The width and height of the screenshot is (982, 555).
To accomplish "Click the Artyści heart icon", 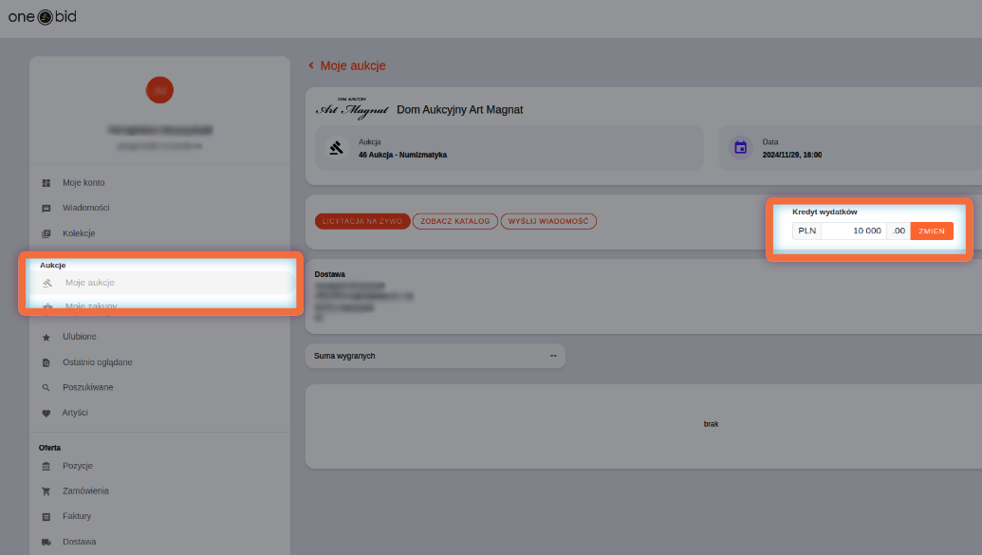I will 46,413.
